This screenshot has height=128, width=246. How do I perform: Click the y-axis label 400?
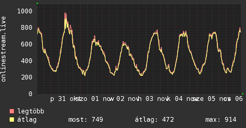27,61
